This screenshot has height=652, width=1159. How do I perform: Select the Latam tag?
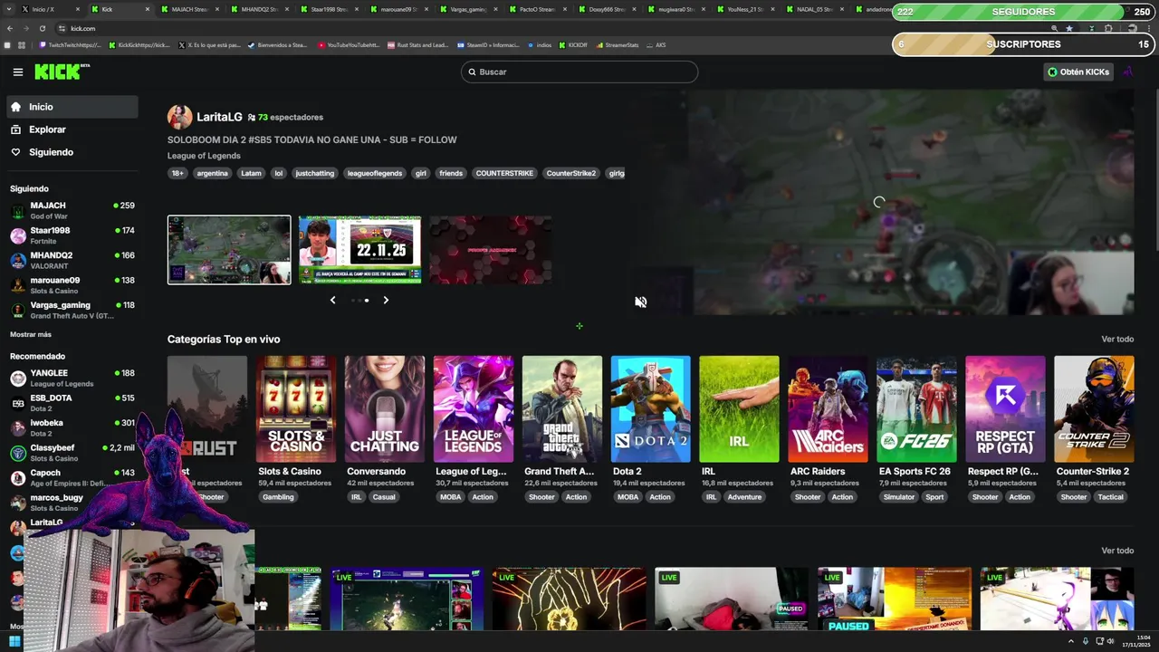251,173
